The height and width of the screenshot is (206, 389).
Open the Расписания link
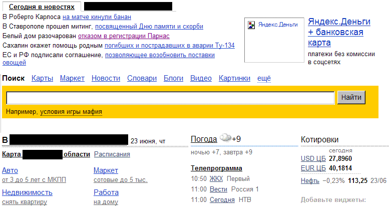[x=112, y=154]
